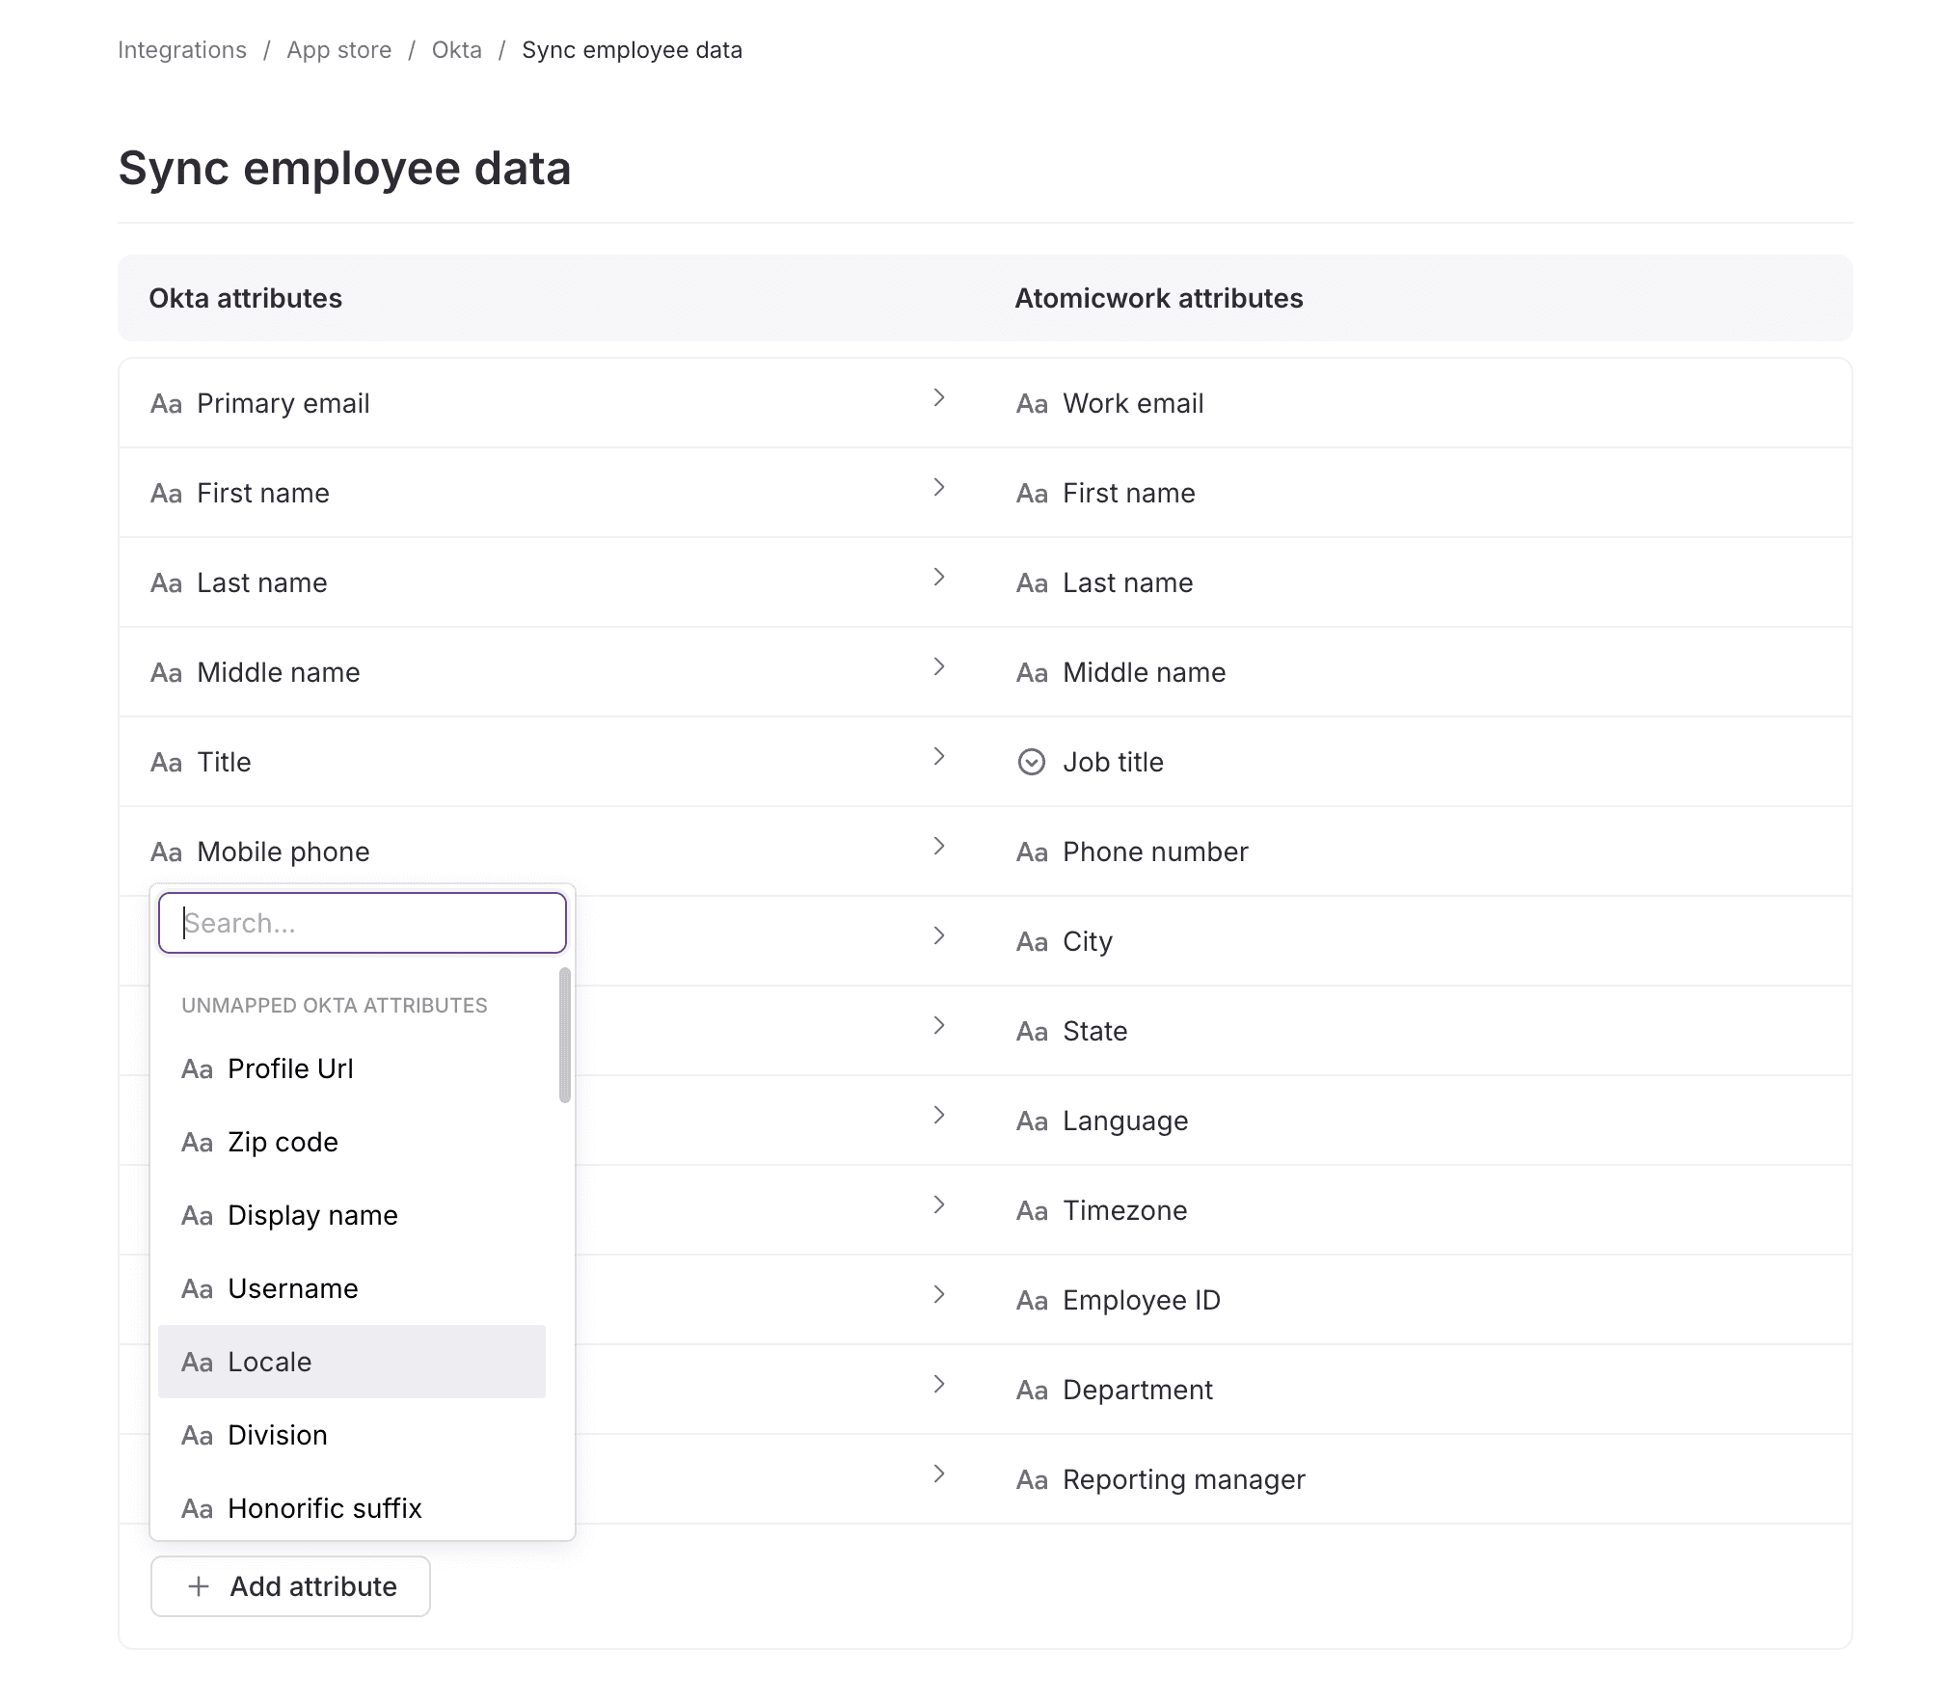Pick Display name from the list
The image size is (1943, 1703).
(x=352, y=1215)
